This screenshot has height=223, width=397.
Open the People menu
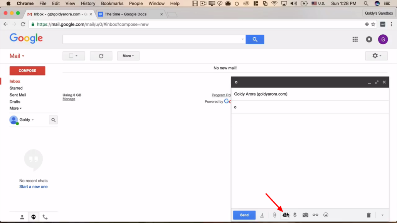136,3
